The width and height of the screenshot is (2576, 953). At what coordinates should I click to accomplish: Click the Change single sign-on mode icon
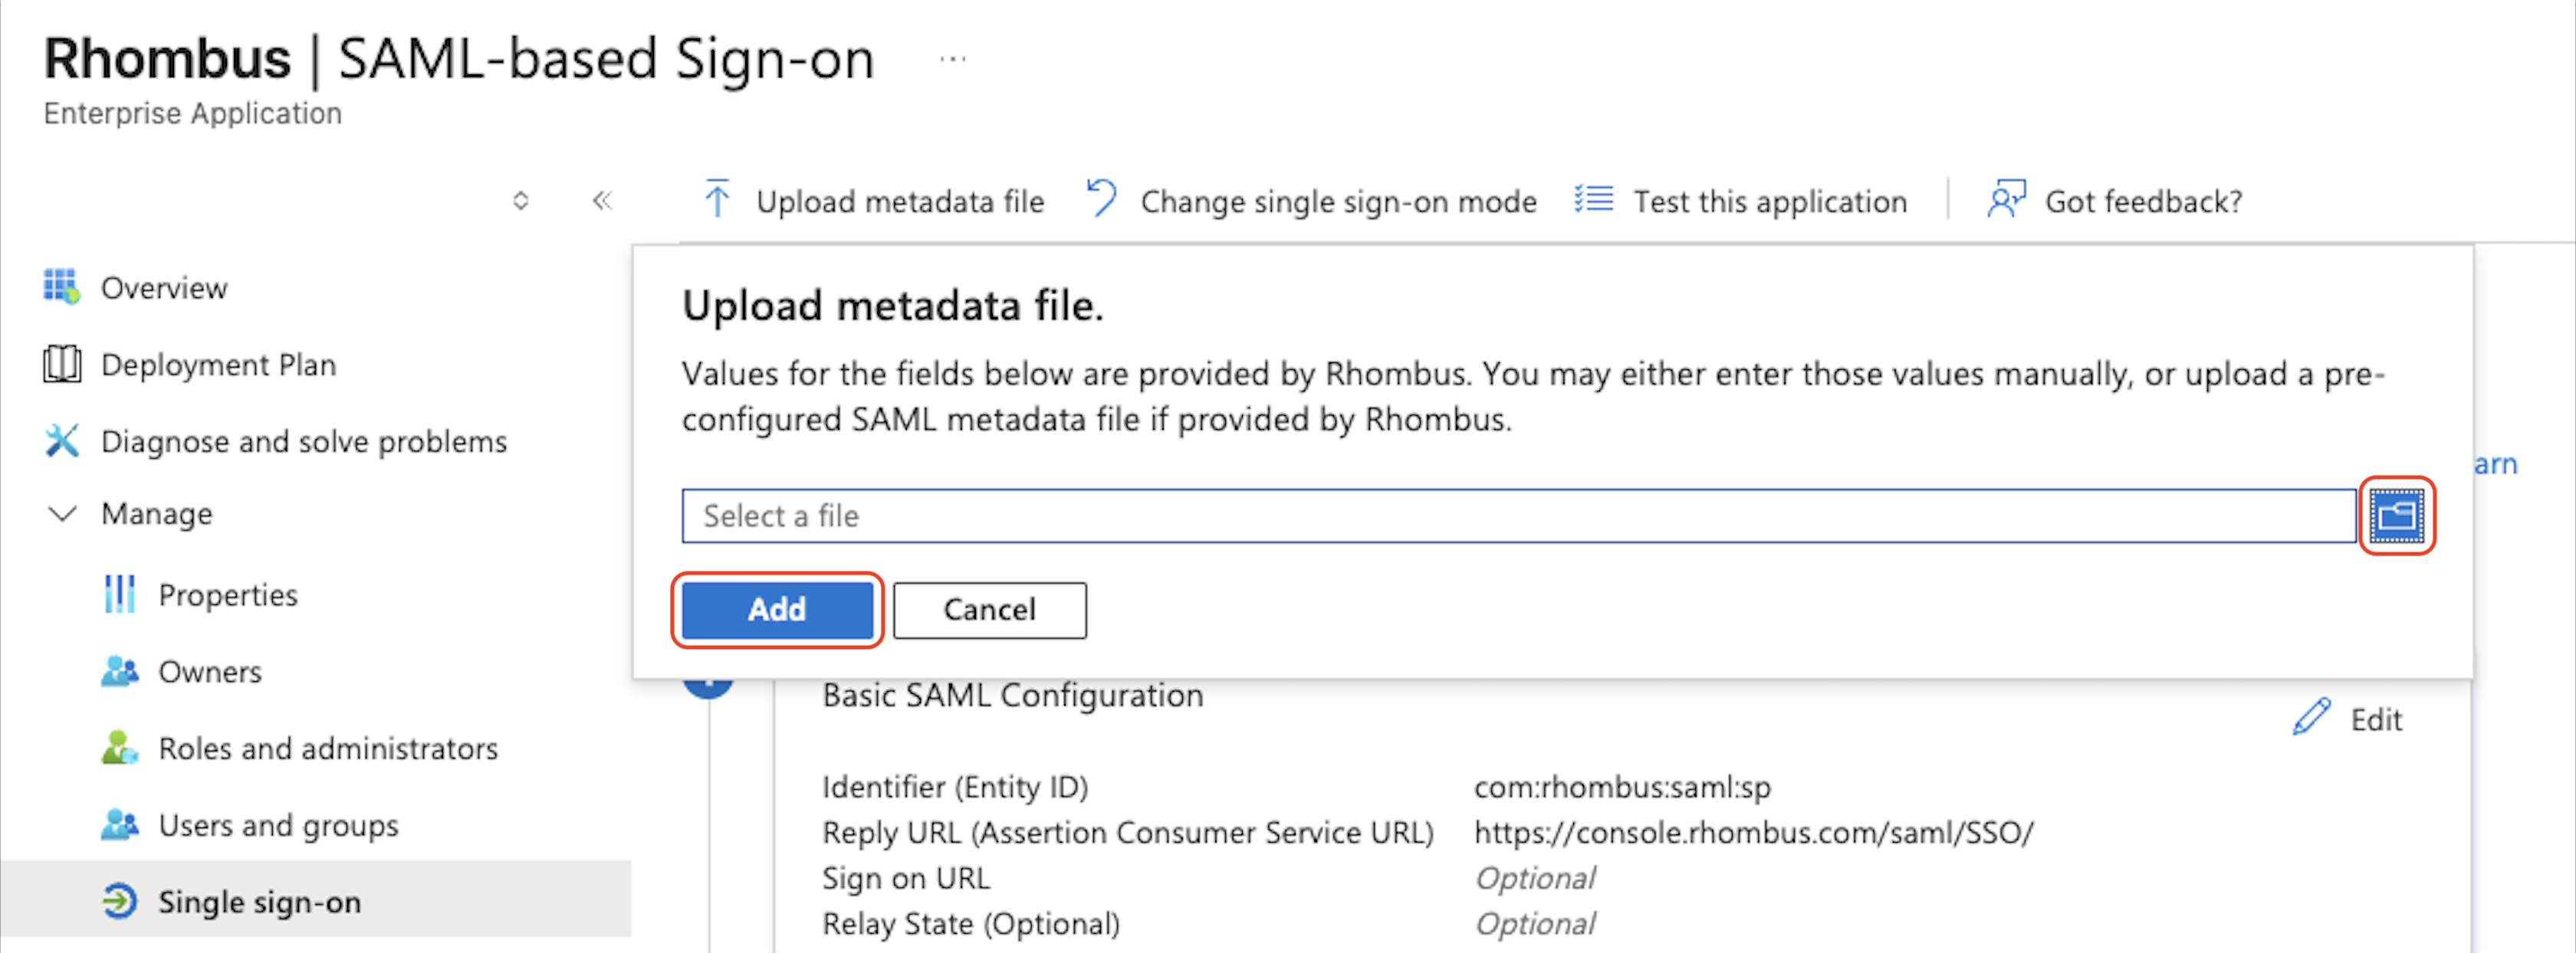point(1101,198)
